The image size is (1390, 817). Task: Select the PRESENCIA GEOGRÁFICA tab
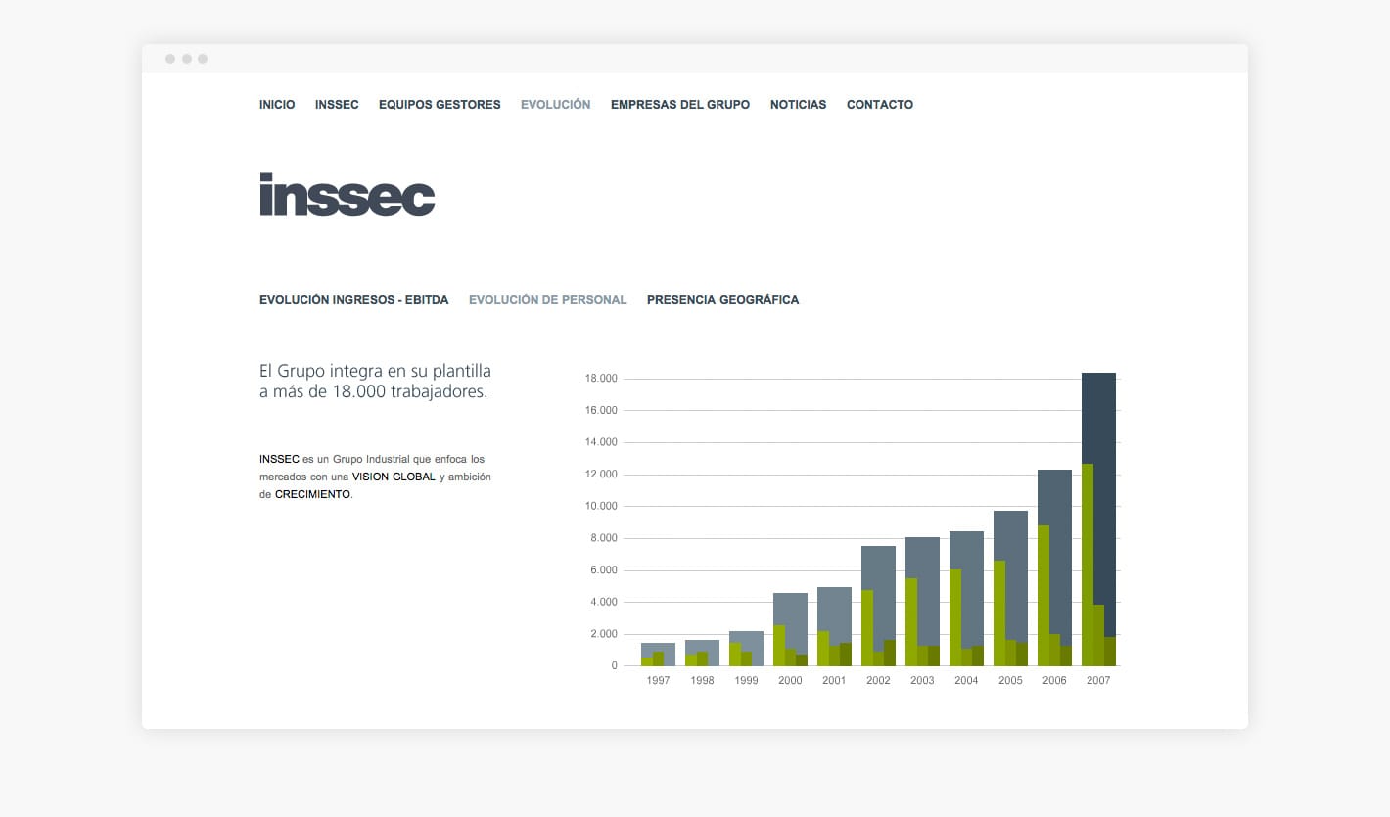point(722,299)
